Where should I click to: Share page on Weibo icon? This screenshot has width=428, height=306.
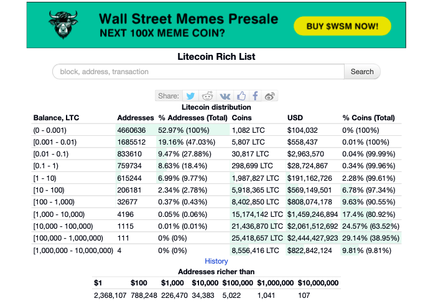[x=270, y=96]
